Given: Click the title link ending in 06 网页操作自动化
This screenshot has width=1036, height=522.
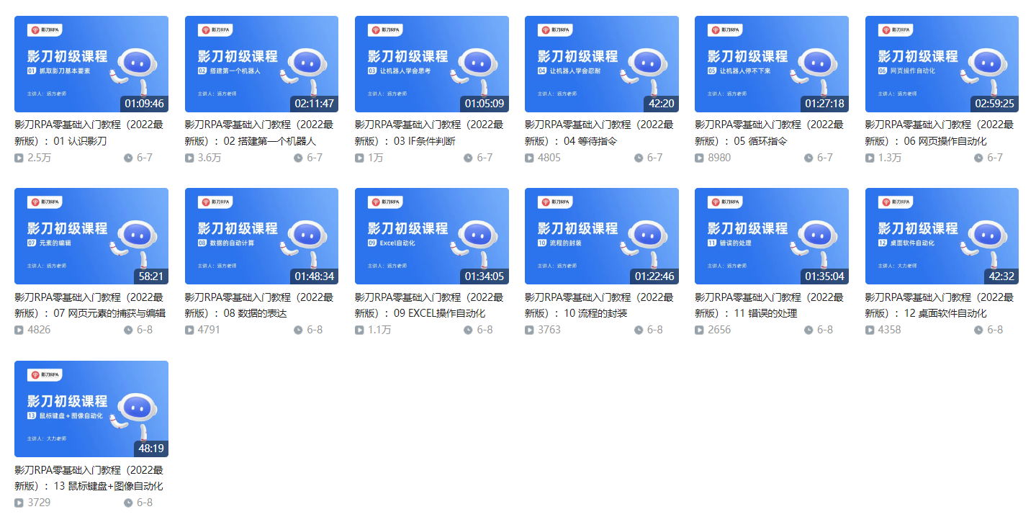Looking at the screenshot, I should (x=940, y=132).
